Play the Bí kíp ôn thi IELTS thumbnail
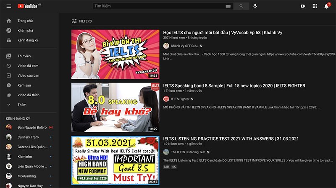The width and height of the screenshot is (336, 188). 115,54
